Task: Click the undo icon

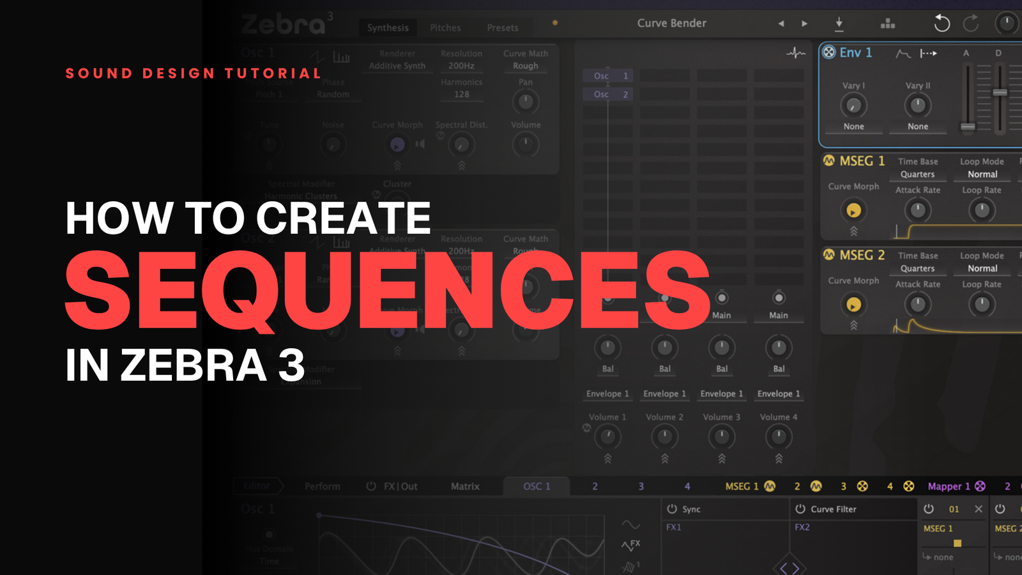Action: point(942,24)
